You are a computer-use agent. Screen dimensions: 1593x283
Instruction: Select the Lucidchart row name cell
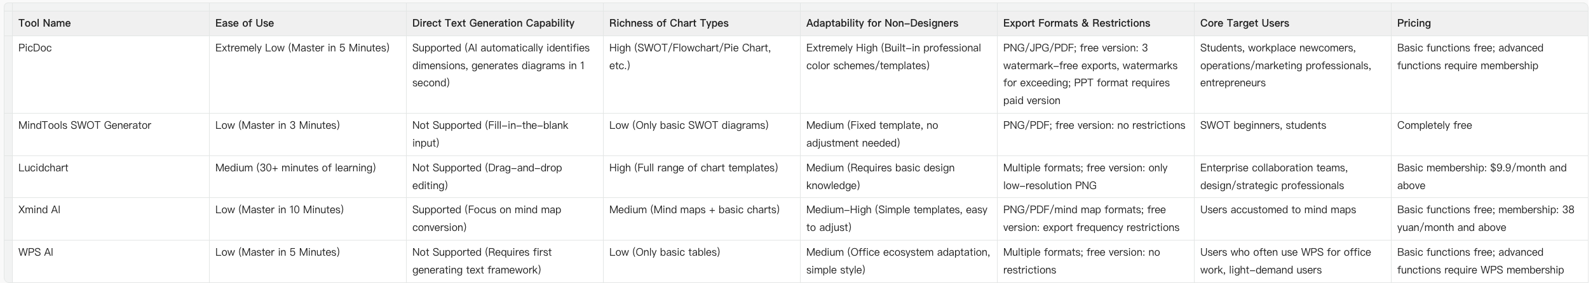tap(43, 168)
